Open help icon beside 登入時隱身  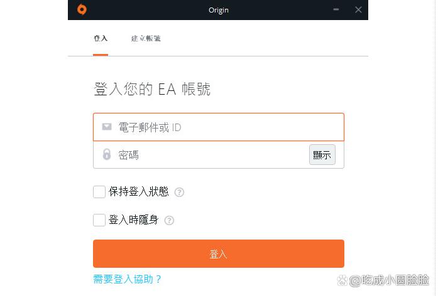pyautogui.click(x=169, y=220)
